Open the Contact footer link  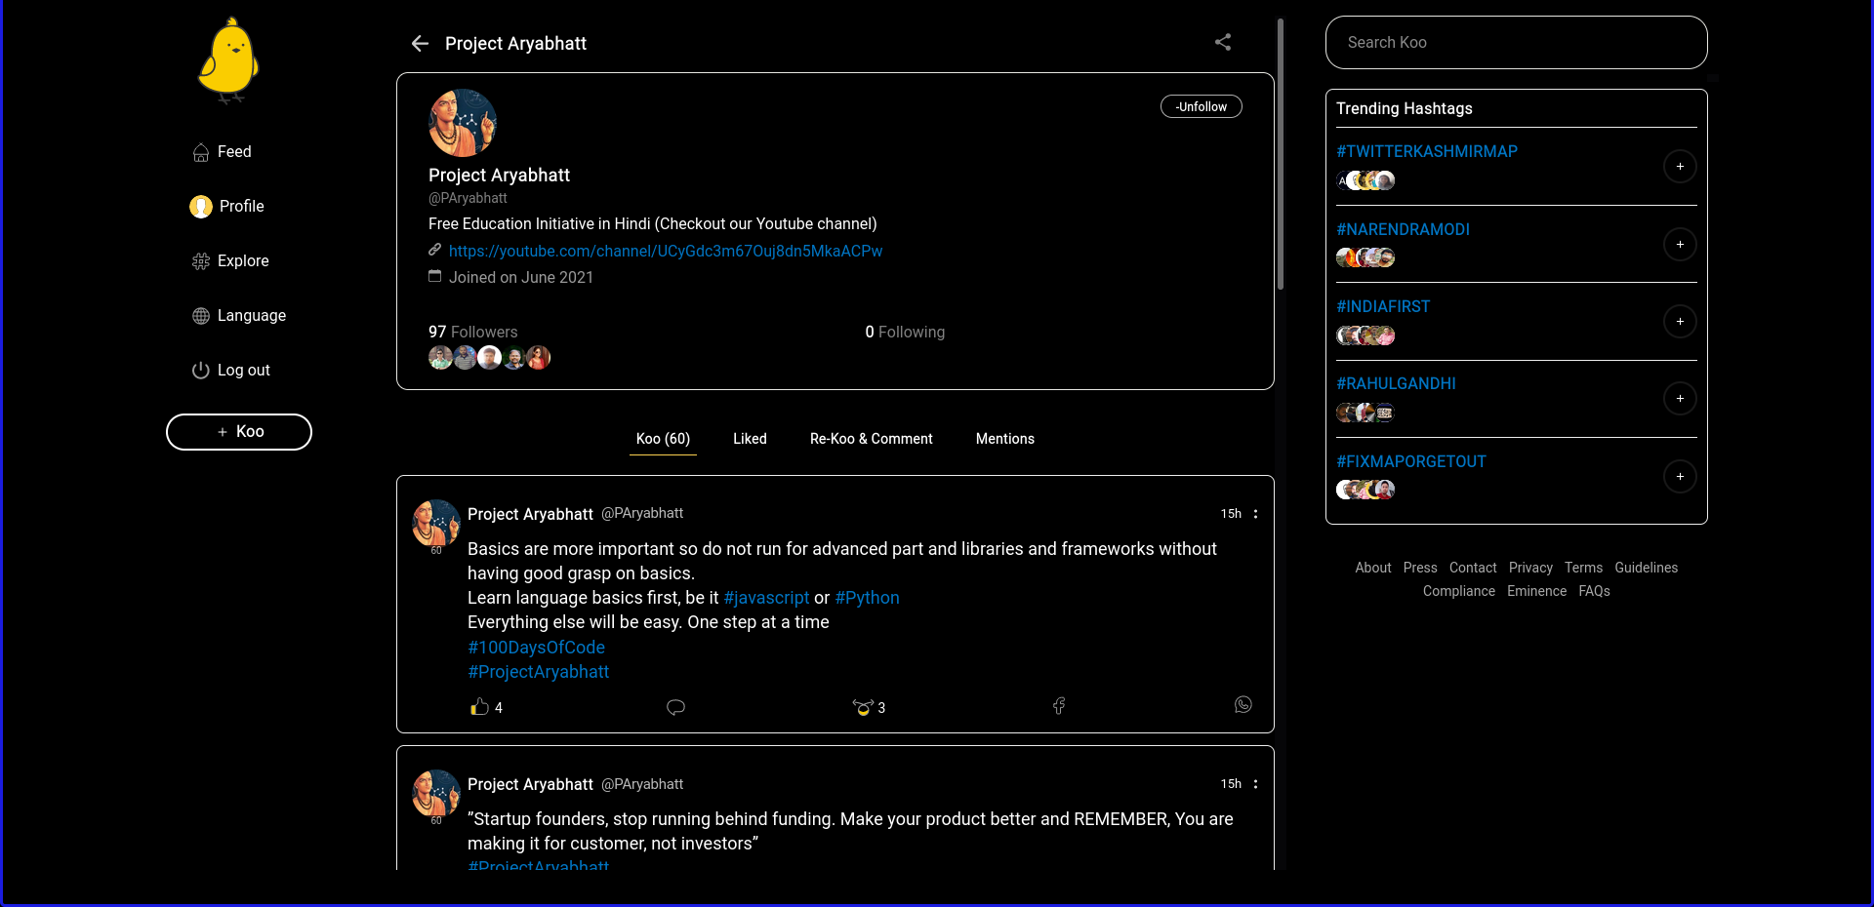coord(1473,568)
